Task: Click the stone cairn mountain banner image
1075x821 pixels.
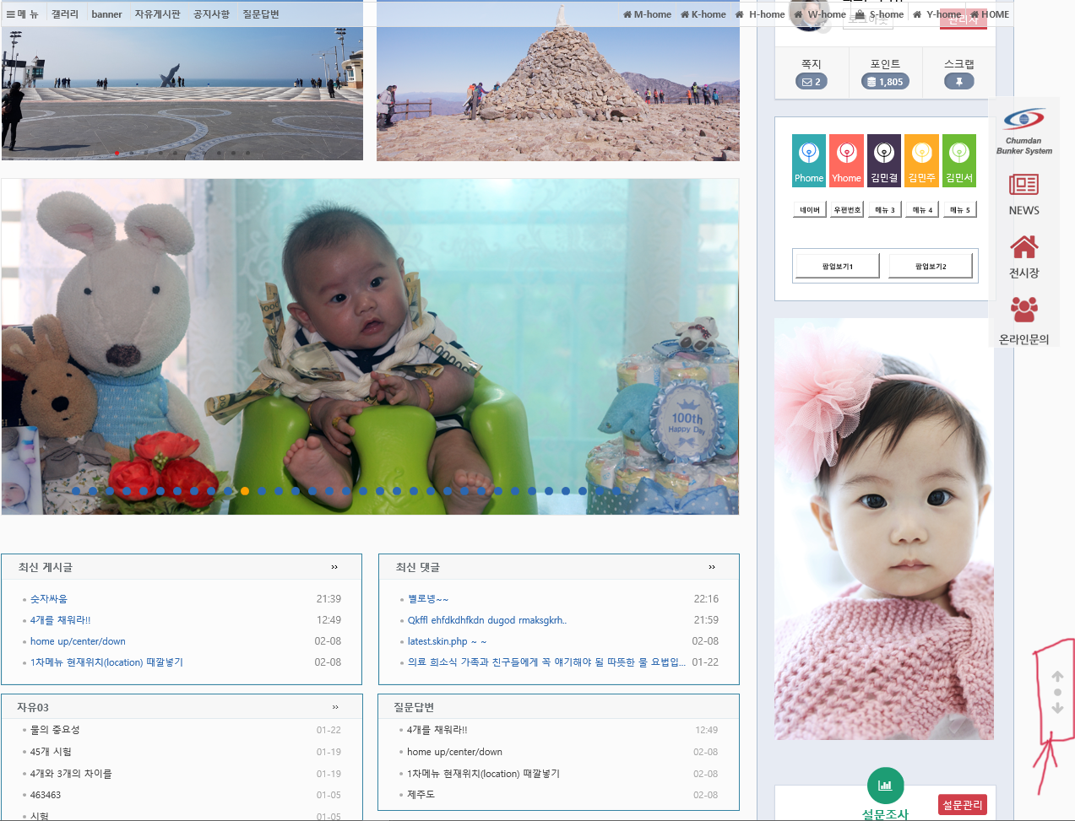Action: tap(558, 81)
